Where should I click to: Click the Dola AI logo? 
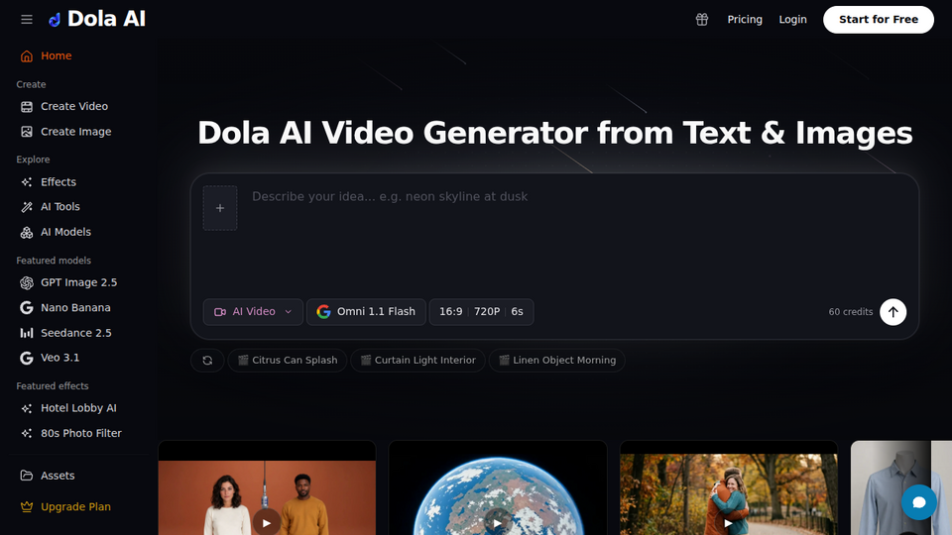(x=97, y=20)
